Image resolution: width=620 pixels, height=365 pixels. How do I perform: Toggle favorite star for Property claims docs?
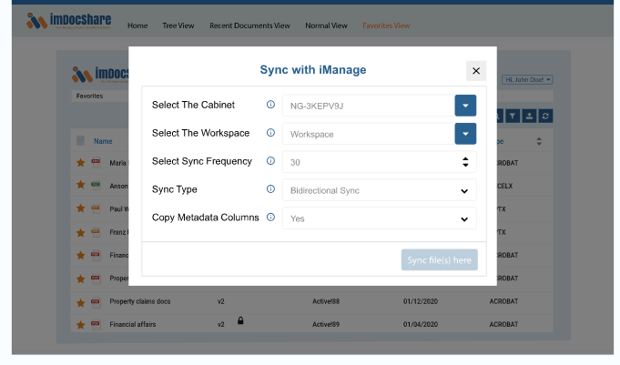[x=80, y=300]
